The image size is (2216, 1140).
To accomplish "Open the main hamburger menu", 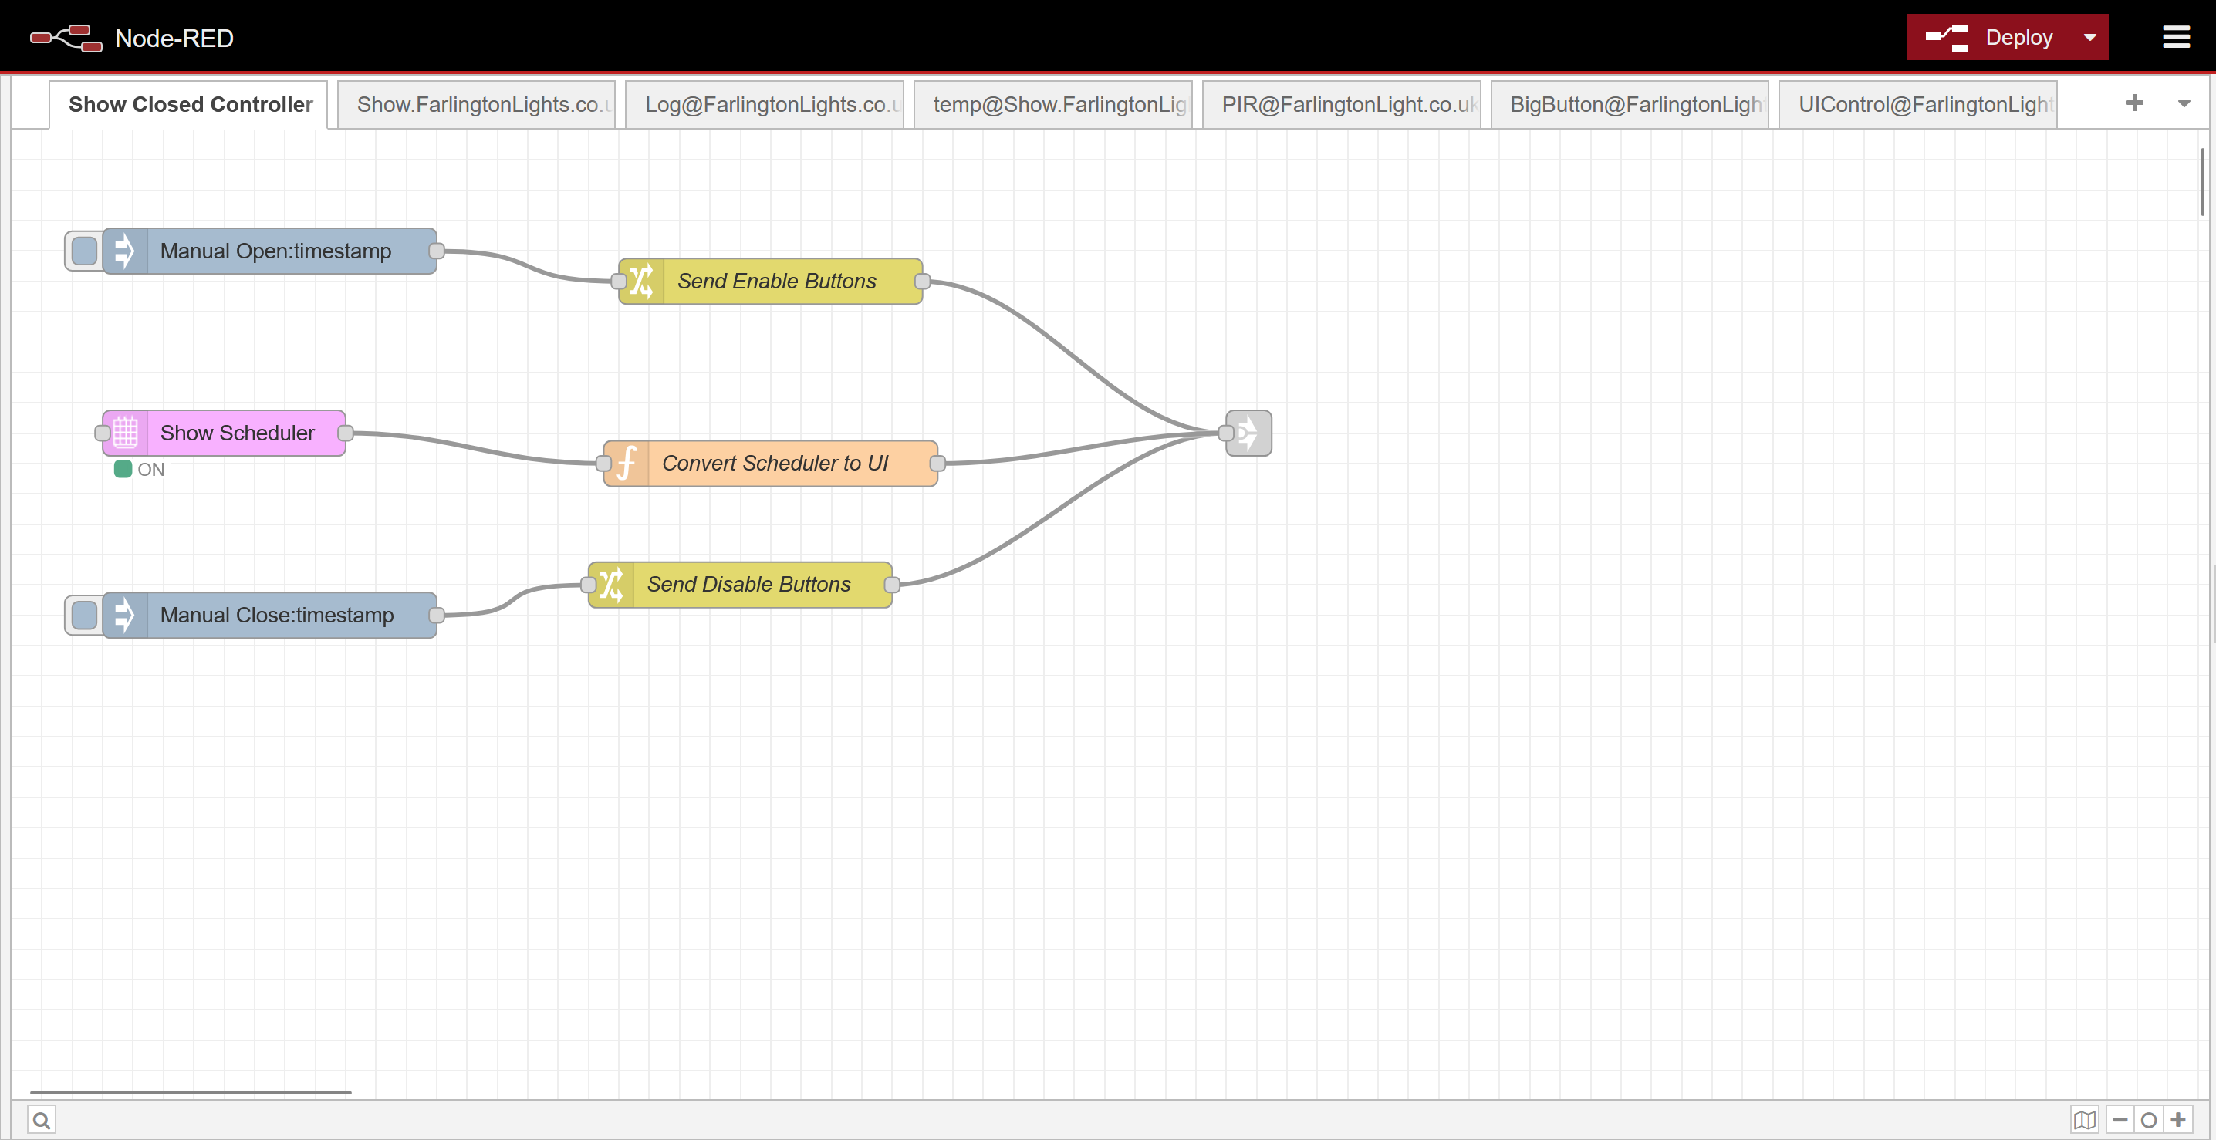I will (x=2177, y=38).
